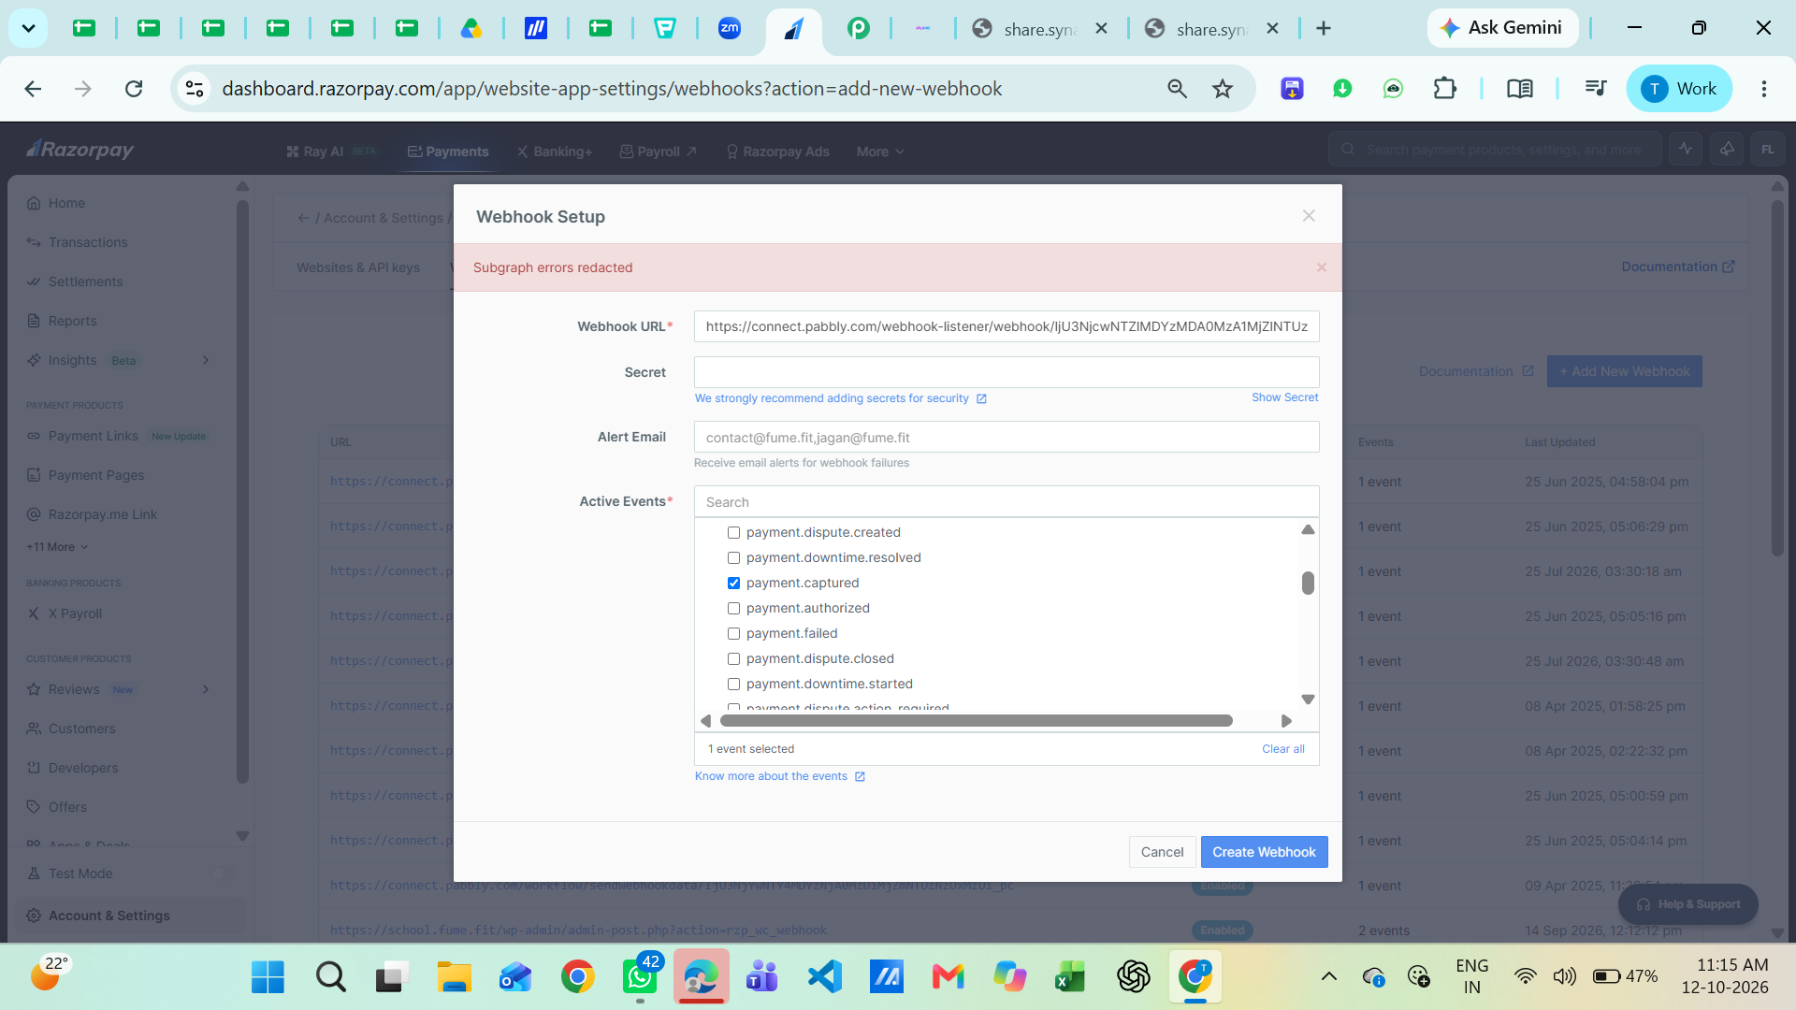The height and width of the screenshot is (1010, 1796).
Task: Cancel the webhook setup
Action: point(1162,852)
